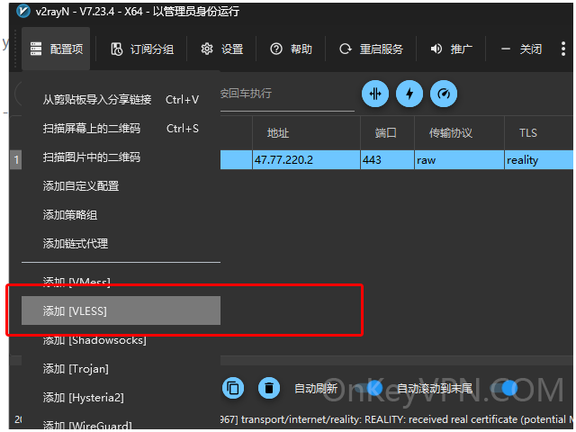Click the speaker icon next to 推广
This screenshot has width=576, height=432.
coord(436,49)
